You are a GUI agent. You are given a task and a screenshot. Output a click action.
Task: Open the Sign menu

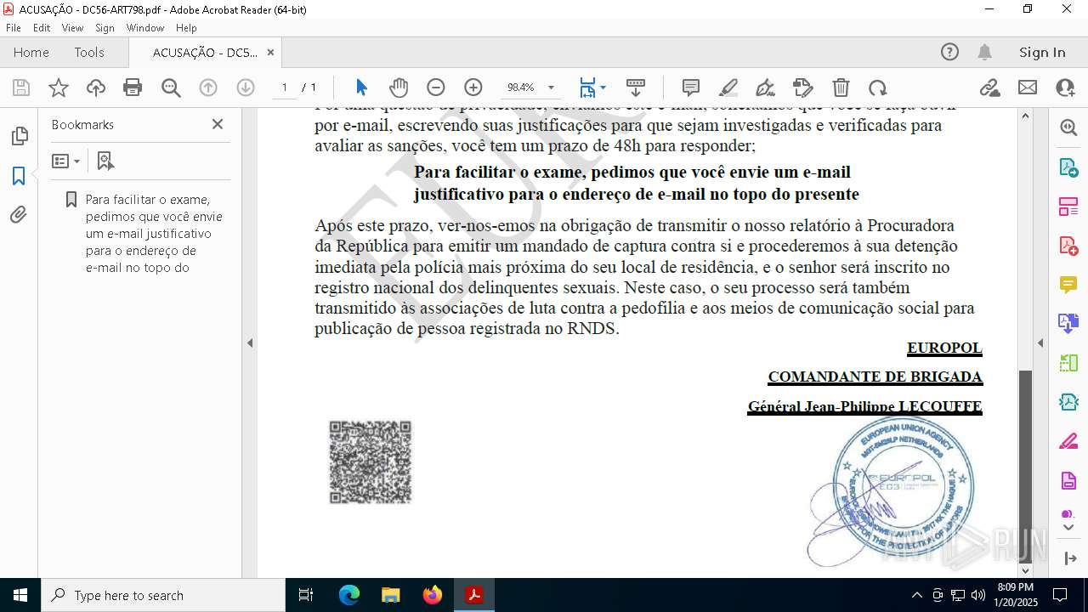point(105,28)
